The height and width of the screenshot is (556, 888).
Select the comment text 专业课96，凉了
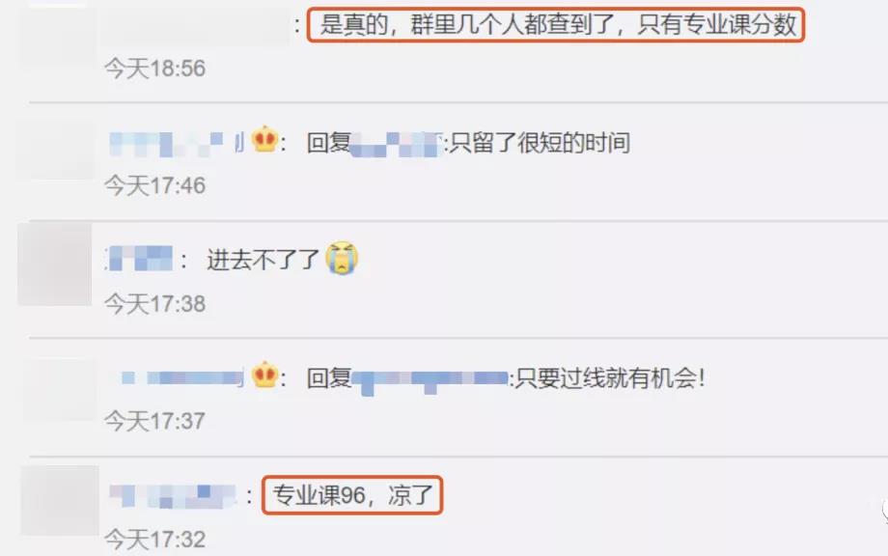tap(352, 495)
